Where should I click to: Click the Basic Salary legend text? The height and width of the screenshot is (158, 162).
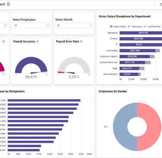(x=120, y=27)
